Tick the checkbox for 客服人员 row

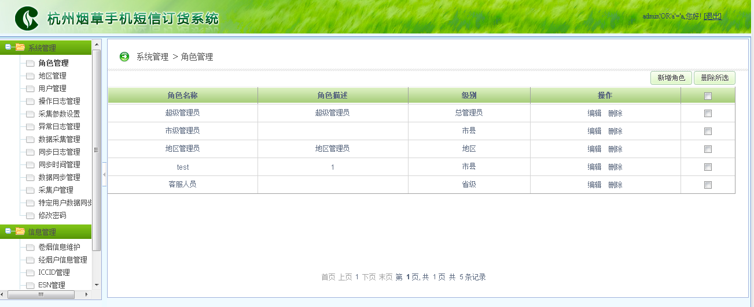[708, 185]
